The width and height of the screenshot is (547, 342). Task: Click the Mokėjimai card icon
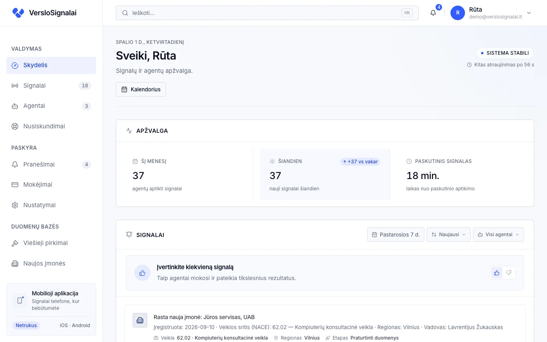pos(15,185)
